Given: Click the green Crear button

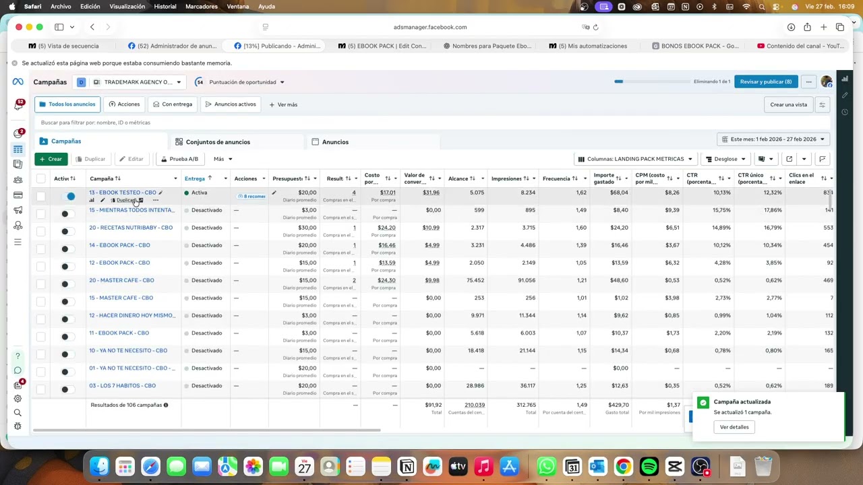Looking at the screenshot, I should [51, 159].
